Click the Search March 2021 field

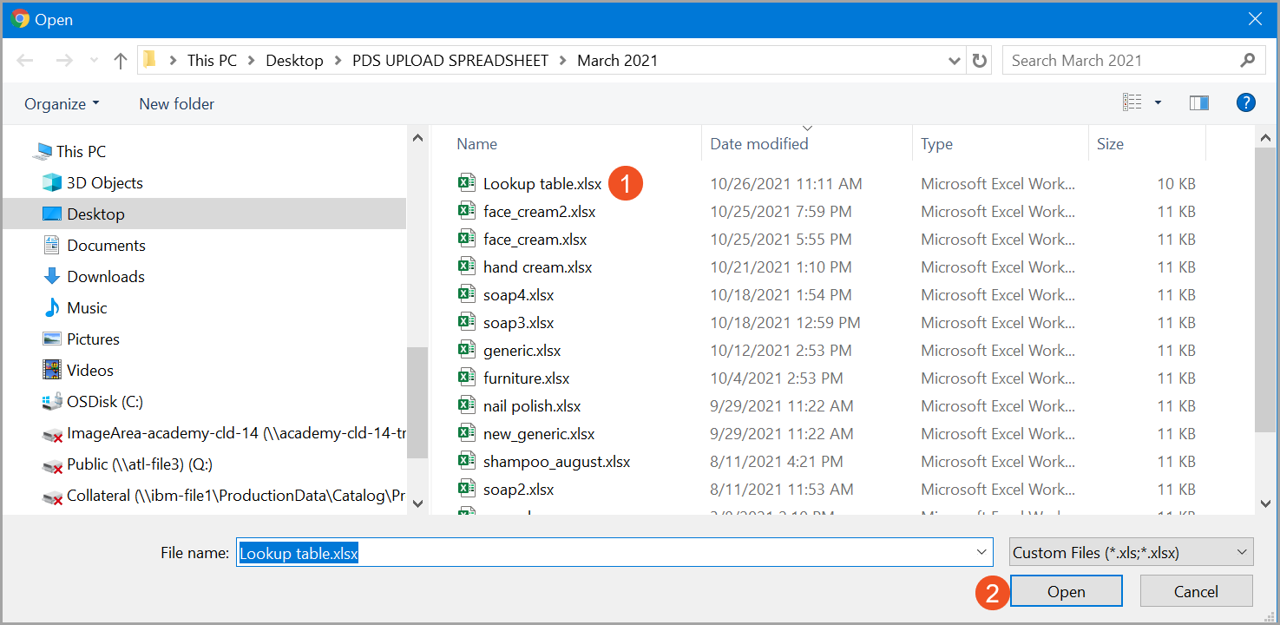[1119, 61]
